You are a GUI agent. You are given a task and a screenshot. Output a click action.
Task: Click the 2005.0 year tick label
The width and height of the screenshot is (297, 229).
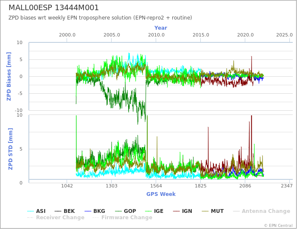coord(112,35)
